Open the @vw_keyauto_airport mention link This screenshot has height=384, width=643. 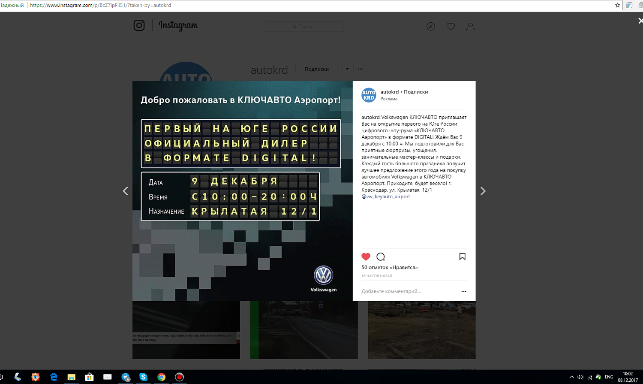(x=386, y=197)
